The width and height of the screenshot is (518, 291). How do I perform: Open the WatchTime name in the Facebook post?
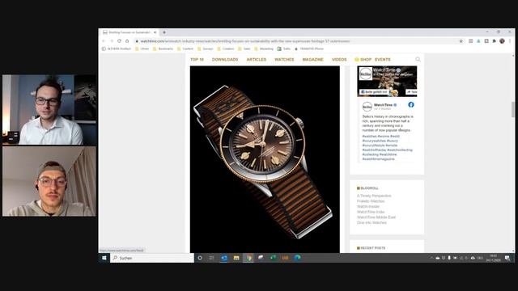click(383, 105)
